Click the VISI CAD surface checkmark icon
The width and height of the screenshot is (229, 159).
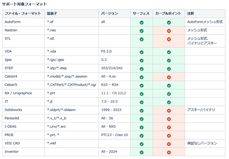[141, 144]
